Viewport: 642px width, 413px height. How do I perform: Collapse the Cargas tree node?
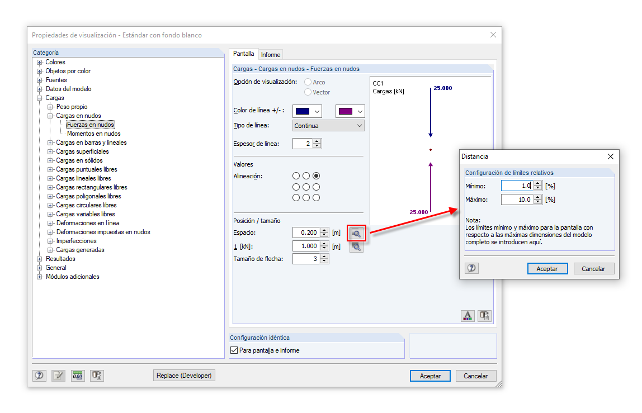tap(40, 98)
